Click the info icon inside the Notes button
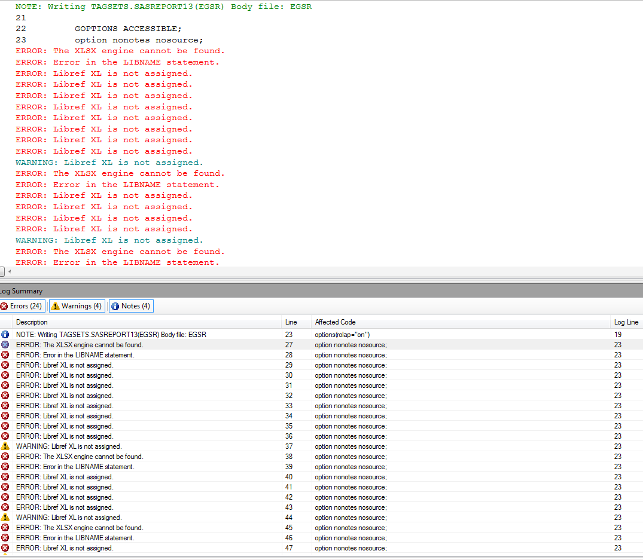The width and height of the screenshot is (643, 560). click(x=116, y=305)
